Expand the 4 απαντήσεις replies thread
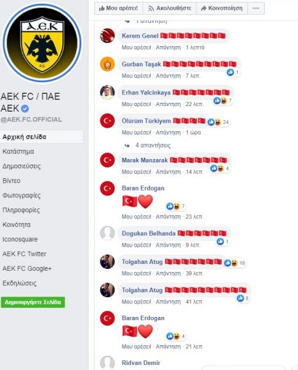The width and height of the screenshot is (298, 370). 153,146
